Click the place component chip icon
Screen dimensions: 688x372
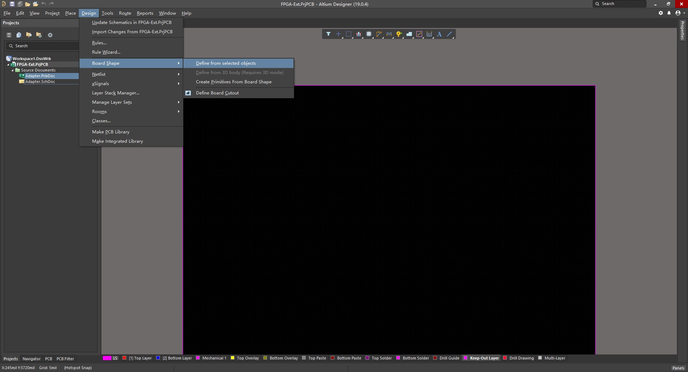(x=369, y=34)
